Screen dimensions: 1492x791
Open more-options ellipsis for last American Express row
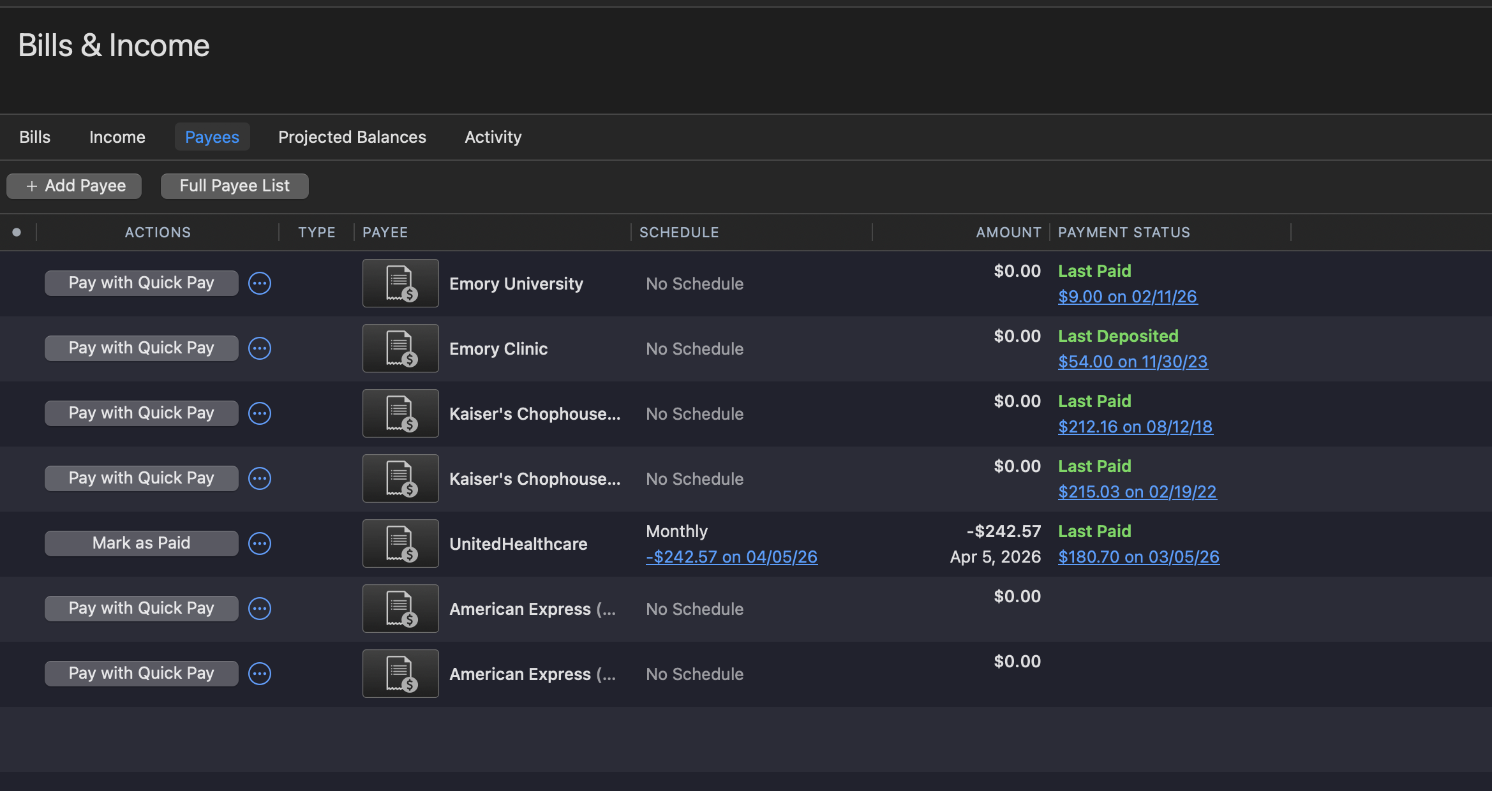(x=260, y=674)
